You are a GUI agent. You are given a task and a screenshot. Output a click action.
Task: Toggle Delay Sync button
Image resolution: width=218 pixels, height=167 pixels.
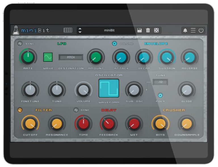click(76, 110)
